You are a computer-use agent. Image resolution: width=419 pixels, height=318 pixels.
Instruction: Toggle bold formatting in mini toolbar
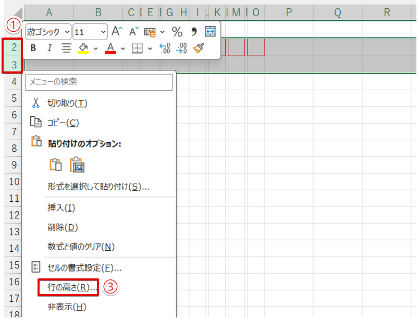point(33,48)
